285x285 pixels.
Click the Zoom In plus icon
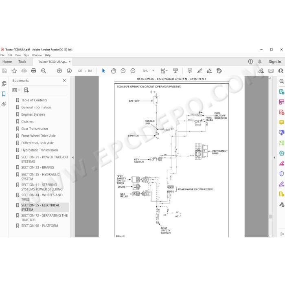[x=133, y=71]
